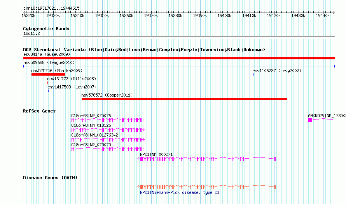Click the 19430k ruler tick label
This screenshot has width=346, height=204.
[298, 16]
